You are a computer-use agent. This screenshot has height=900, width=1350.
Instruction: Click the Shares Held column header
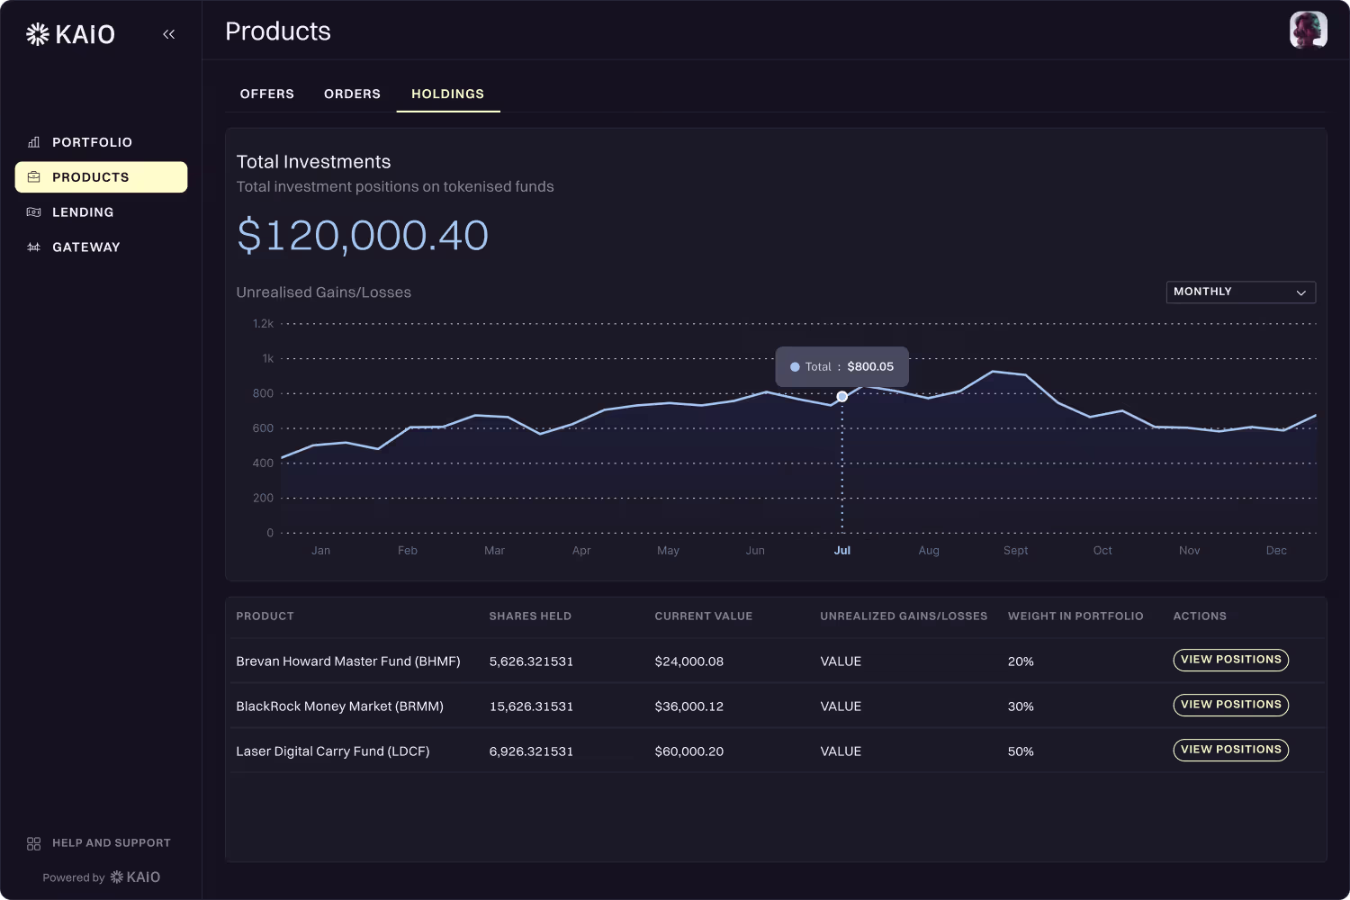[530, 616]
